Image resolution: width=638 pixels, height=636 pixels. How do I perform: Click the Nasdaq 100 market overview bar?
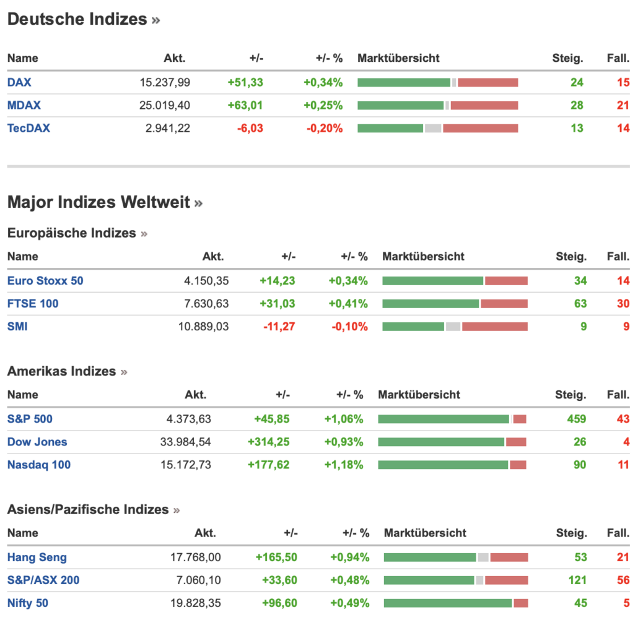[452, 465]
